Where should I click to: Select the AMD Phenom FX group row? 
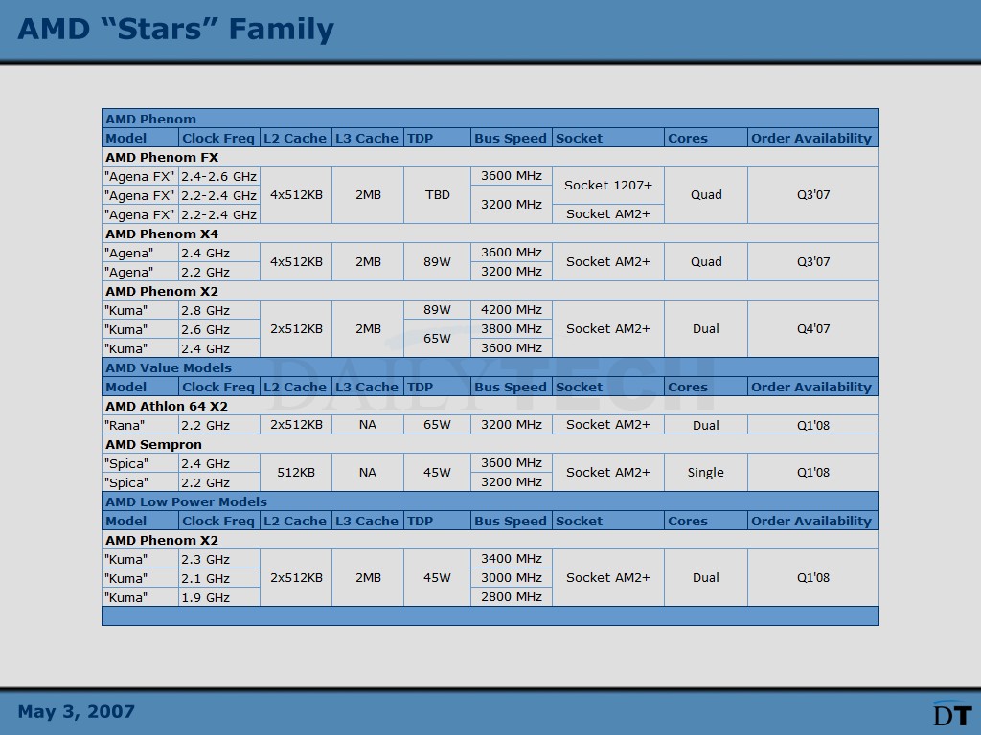click(162, 157)
